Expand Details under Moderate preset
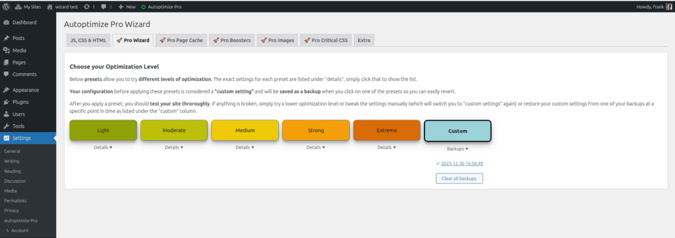 point(174,147)
